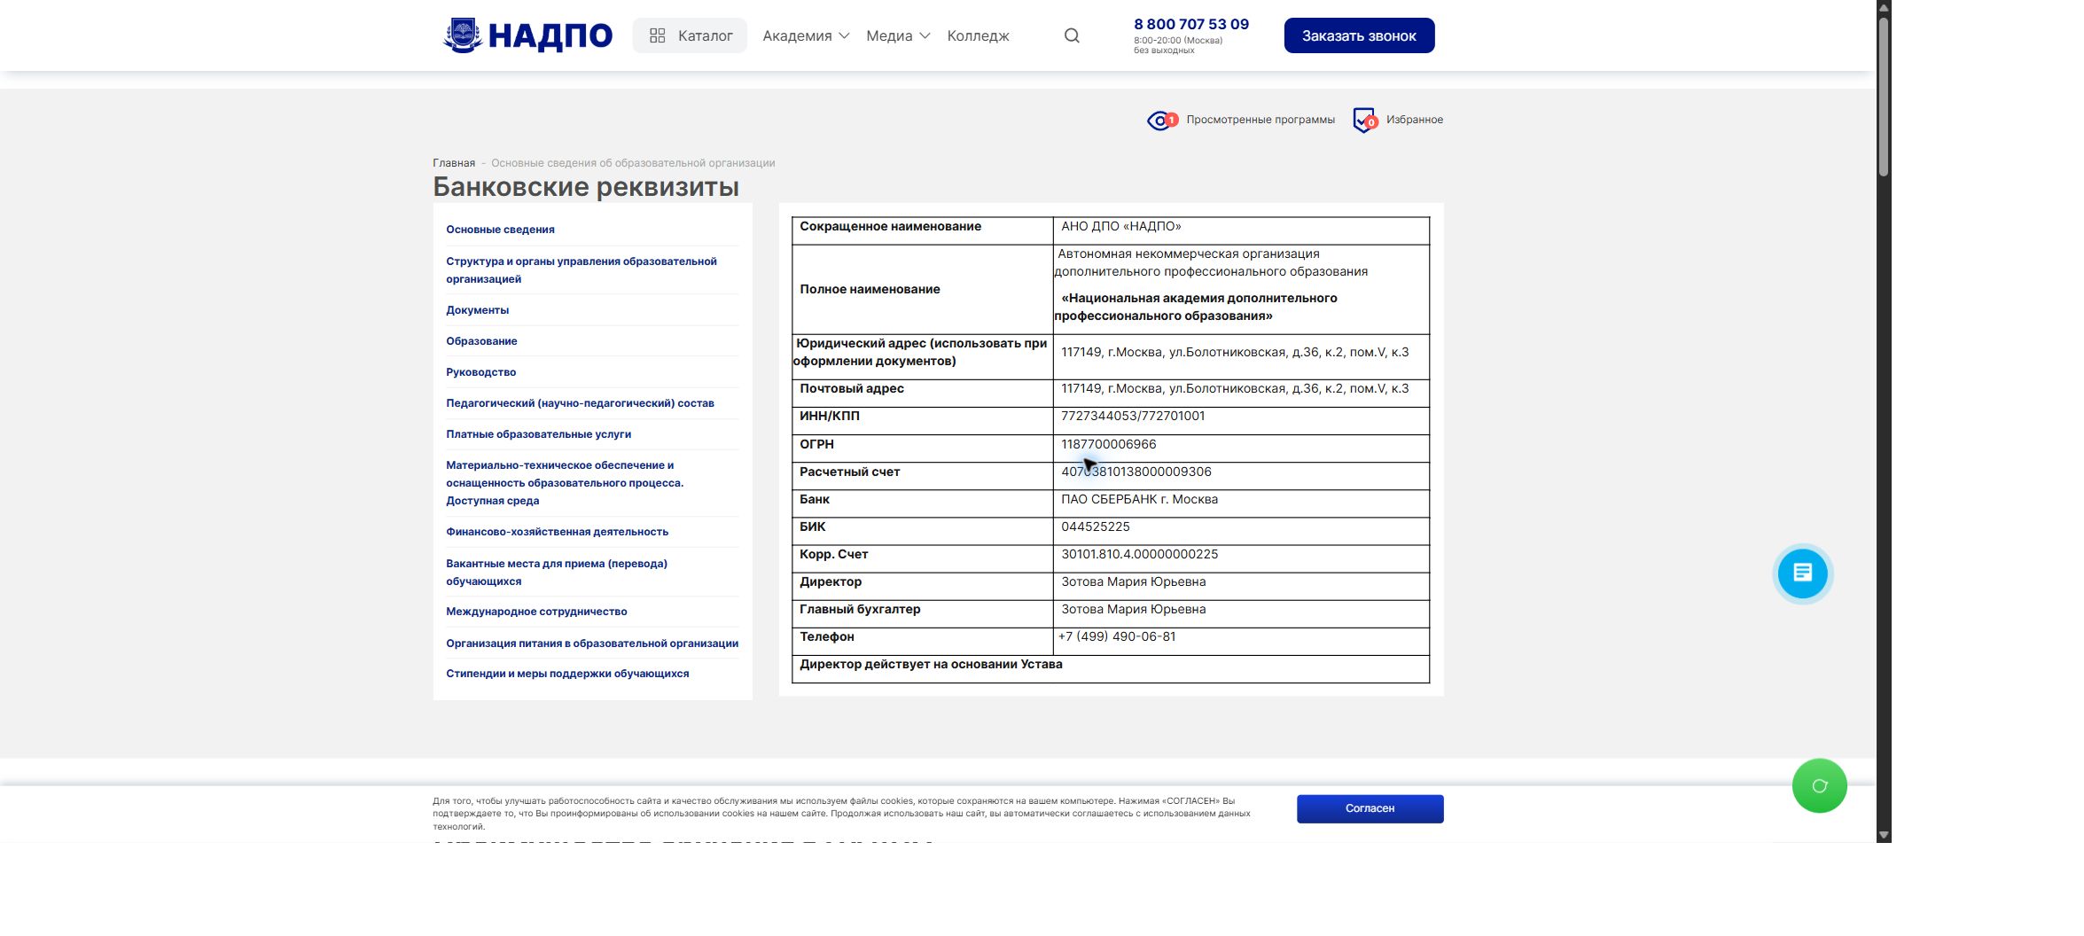Click the Избранное shield icon
2084x936 pixels.
point(1364,120)
